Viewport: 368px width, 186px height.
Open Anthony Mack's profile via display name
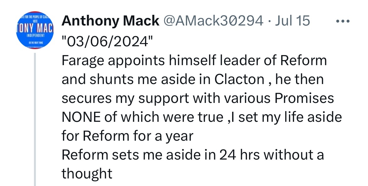(x=110, y=21)
